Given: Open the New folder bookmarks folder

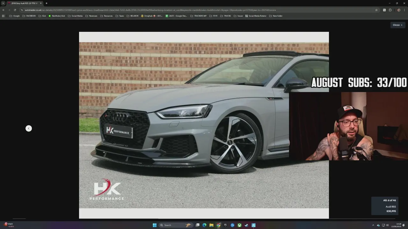Looking at the screenshot, I should coord(276,16).
